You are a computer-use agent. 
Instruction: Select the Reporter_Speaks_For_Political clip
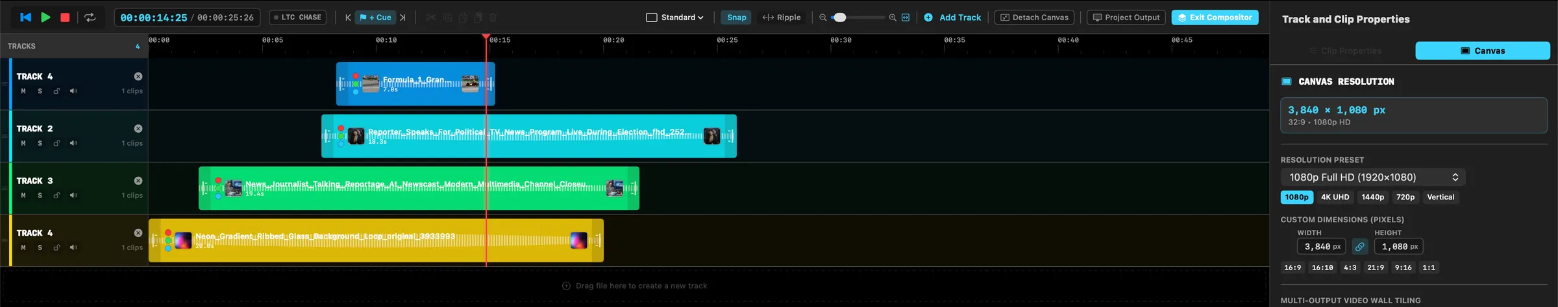529,136
